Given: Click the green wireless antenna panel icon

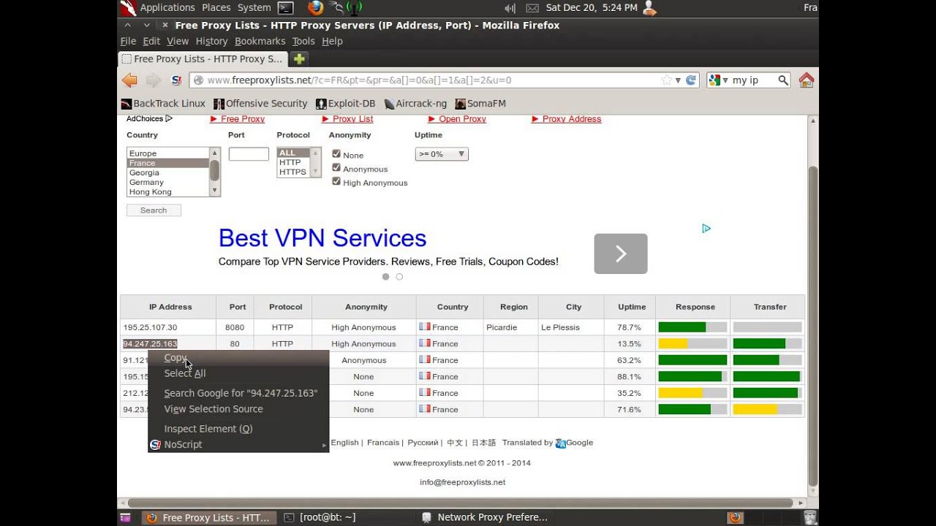Looking at the screenshot, I should point(354,8).
